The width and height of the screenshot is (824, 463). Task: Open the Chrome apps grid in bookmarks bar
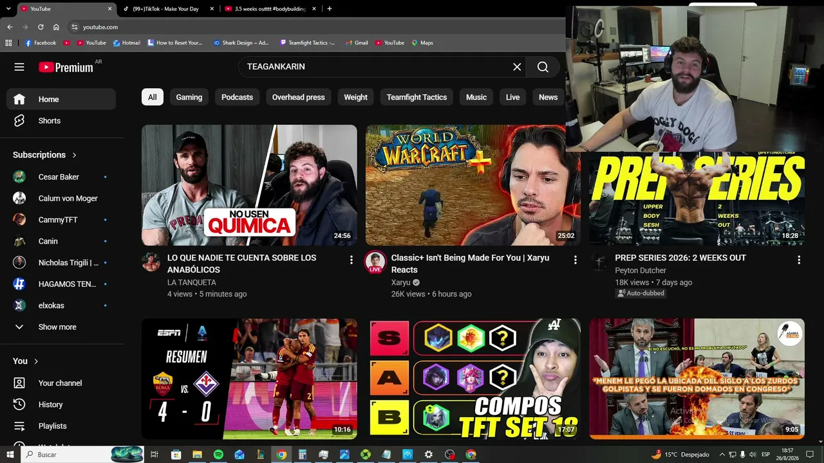(x=8, y=43)
